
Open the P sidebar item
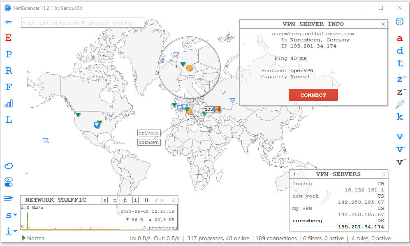(9, 54)
